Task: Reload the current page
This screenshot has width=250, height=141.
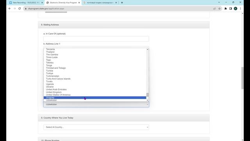Action: tap(20, 9)
